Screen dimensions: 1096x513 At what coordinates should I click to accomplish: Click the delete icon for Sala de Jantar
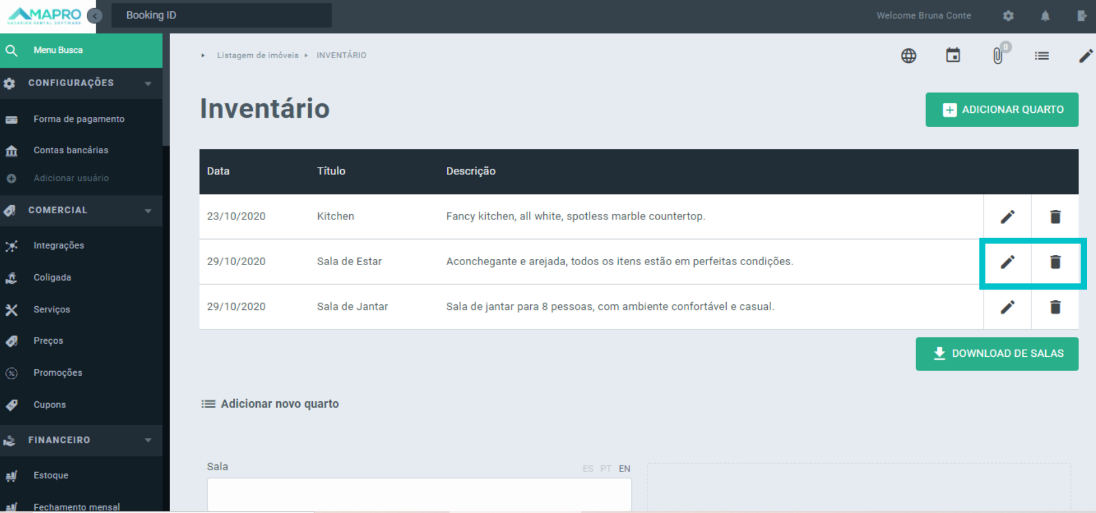tap(1055, 307)
